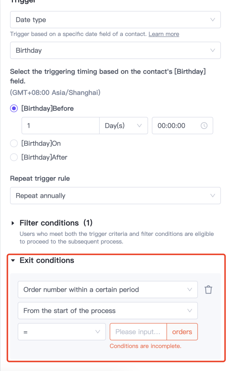The image size is (229, 371).
Task: Open the Date type trigger dropdown
Action: point(115,20)
